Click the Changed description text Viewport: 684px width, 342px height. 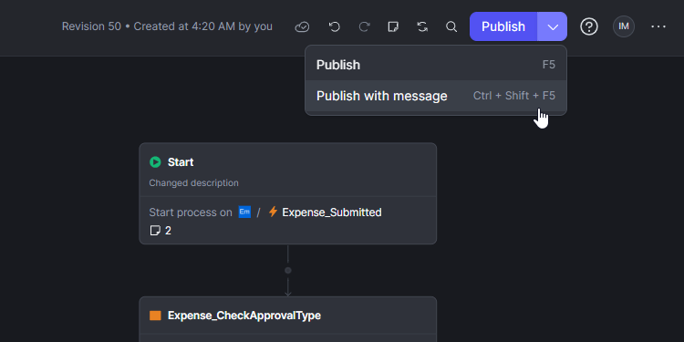coord(193,183)
